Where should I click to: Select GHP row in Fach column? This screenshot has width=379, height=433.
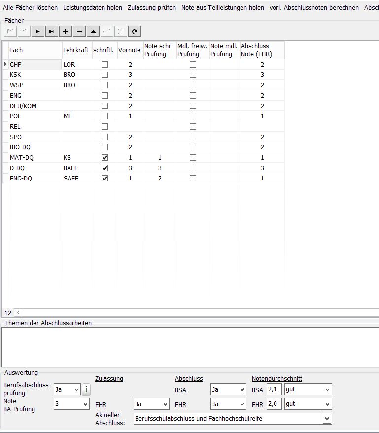(x=35, y=64)
